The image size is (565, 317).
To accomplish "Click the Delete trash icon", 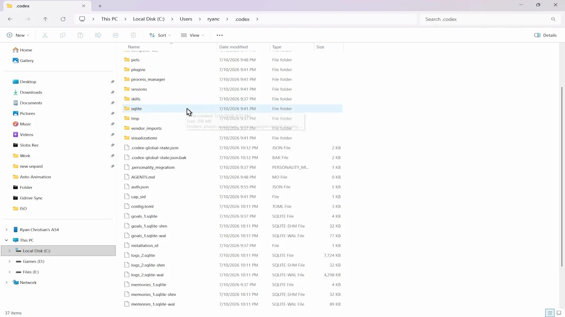I will [133, 35].
